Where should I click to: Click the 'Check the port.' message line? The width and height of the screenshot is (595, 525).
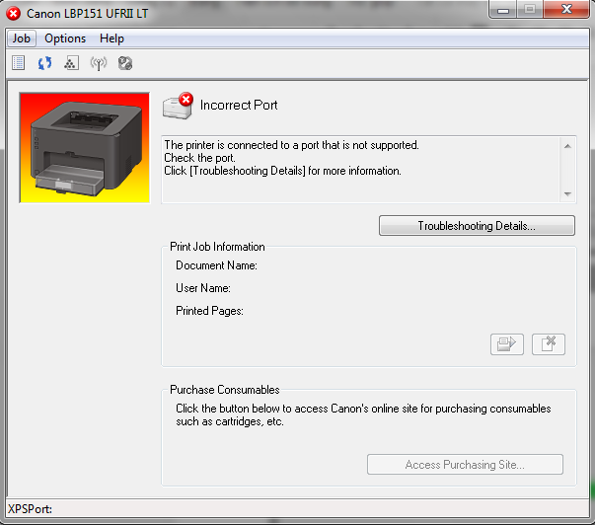(199, 158)
